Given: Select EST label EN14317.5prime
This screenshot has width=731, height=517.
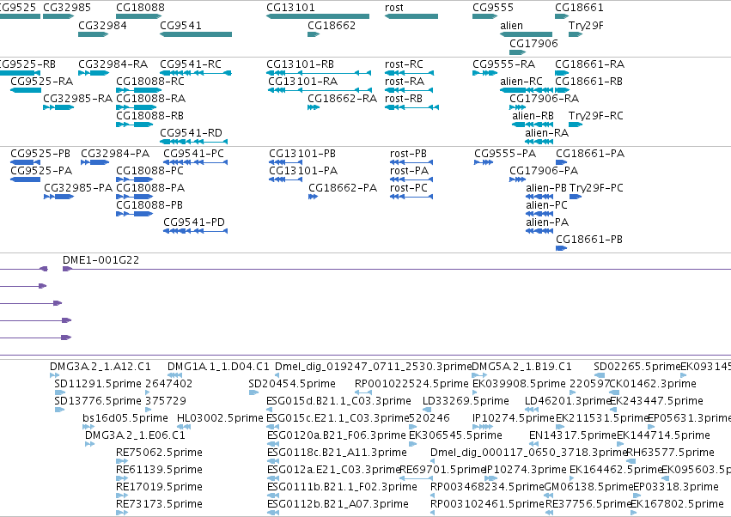Looking at the screenshot, I should coord(572,435).
